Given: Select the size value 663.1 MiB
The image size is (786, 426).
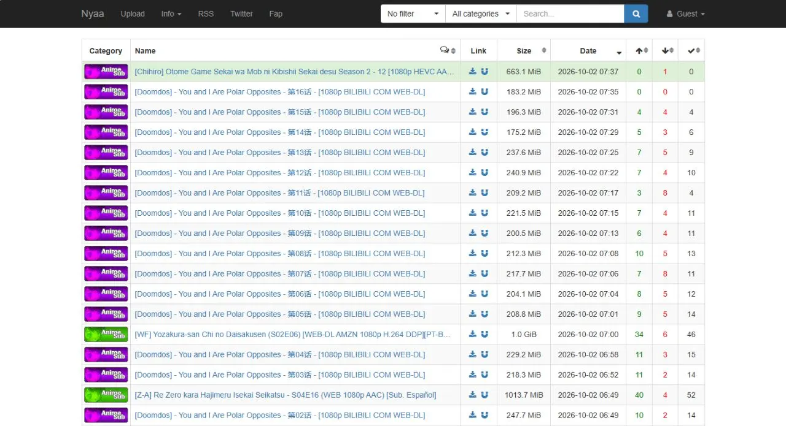Looking at the screenshot, I should [524, 72].
